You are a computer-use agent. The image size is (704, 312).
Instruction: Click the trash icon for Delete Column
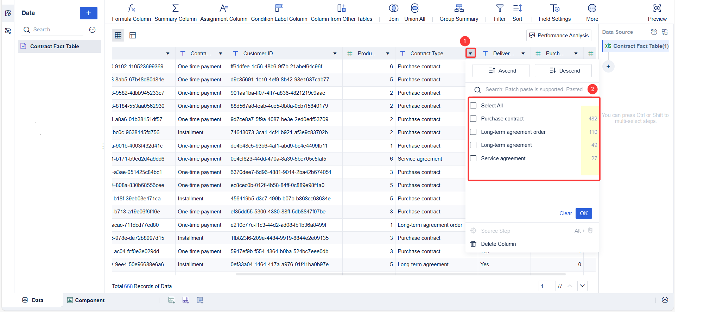[x=473, y=244]
